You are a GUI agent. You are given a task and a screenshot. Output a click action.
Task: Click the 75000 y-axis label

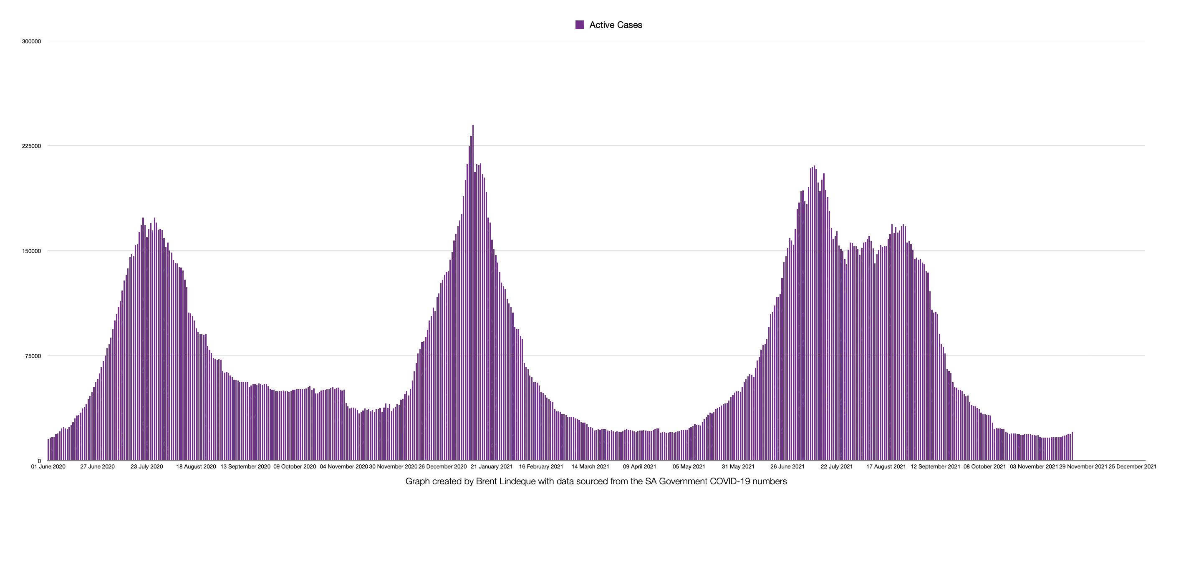click(33, 356)
